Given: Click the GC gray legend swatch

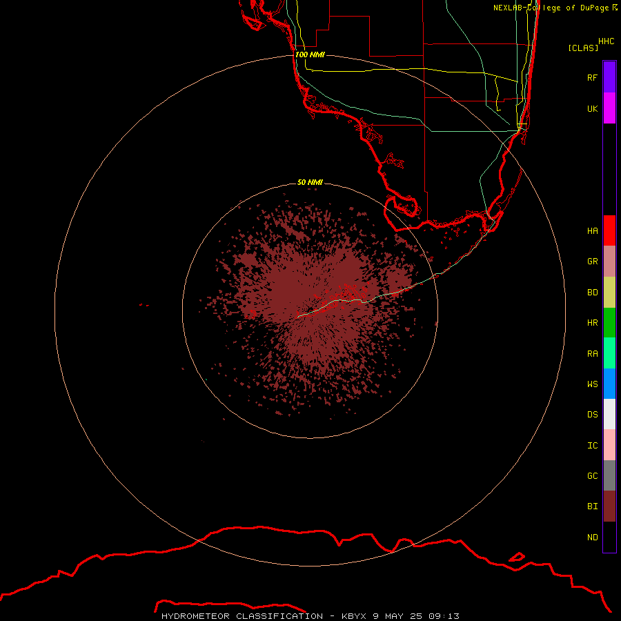Looking at the screenshot, I should click(609, 475).
